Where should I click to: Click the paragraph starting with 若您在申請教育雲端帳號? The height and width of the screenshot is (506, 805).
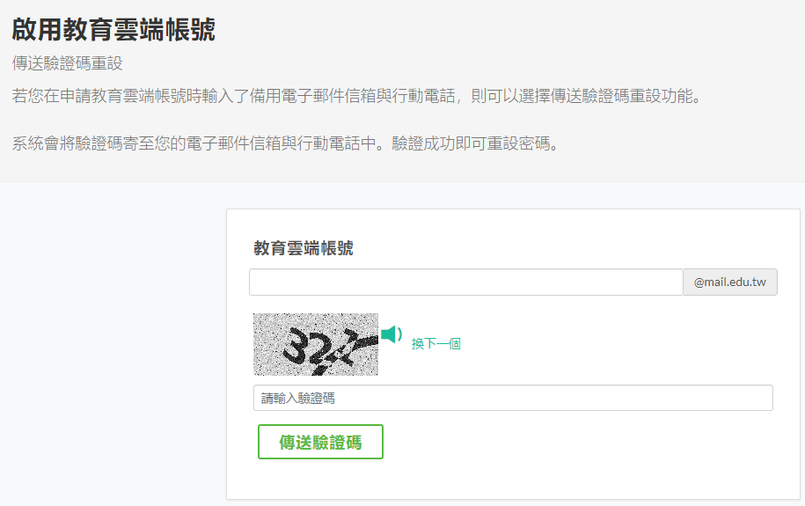pyautogui.click(x=357, y=96)
